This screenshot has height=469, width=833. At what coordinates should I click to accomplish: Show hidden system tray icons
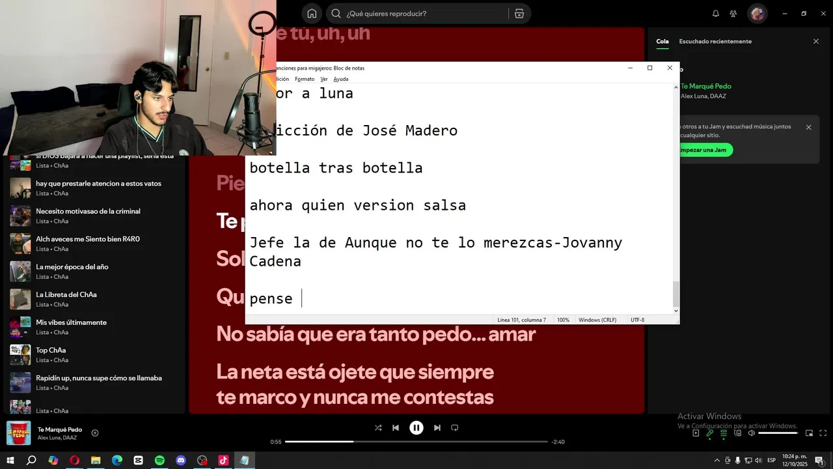pos(717,460)
